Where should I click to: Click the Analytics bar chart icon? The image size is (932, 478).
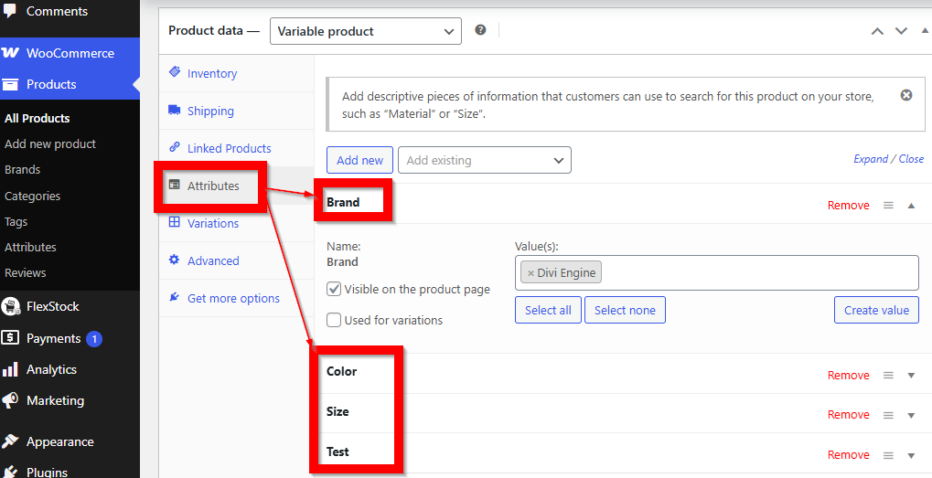10,369
